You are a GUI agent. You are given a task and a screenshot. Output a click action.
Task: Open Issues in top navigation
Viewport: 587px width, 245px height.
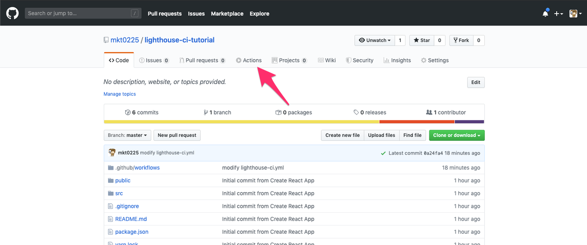[196, 14]
